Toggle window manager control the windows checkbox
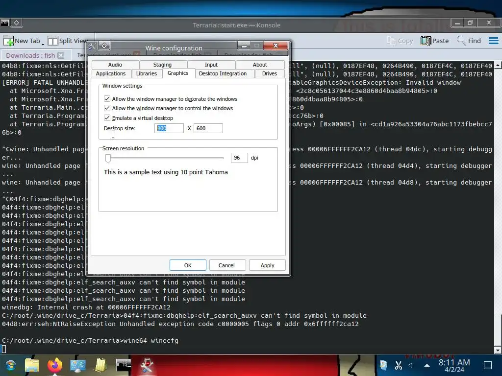The height and width of the screenshot is (376, 502). click(x=107, y=108)
